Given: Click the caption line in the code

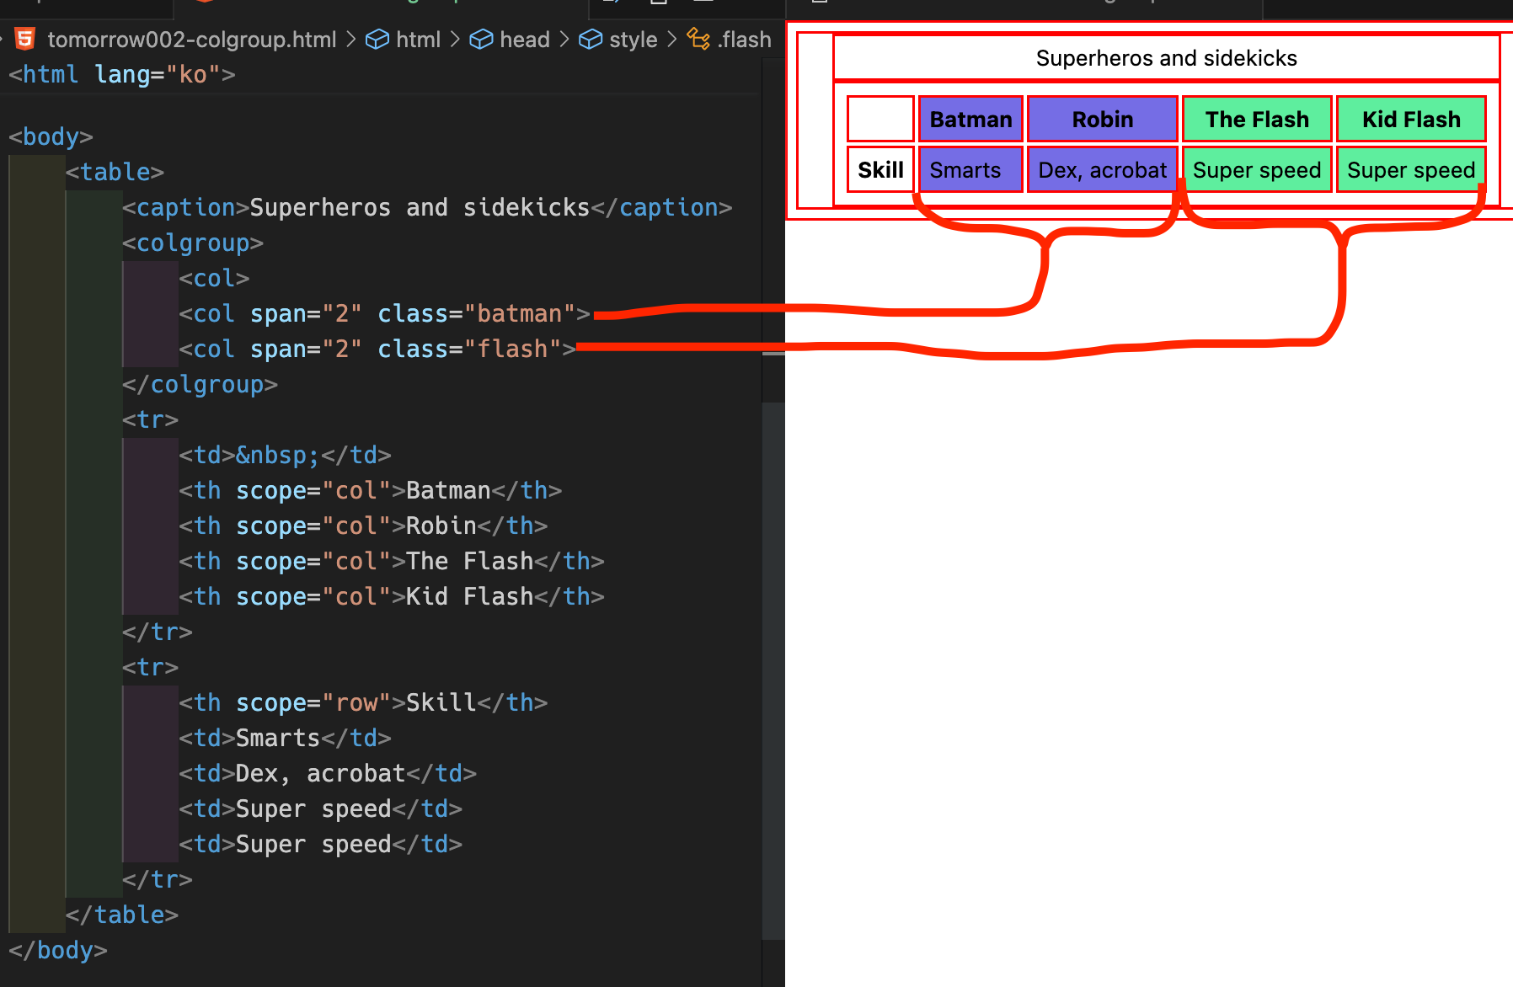Looking at the screenshot, I should click(427, 207).
